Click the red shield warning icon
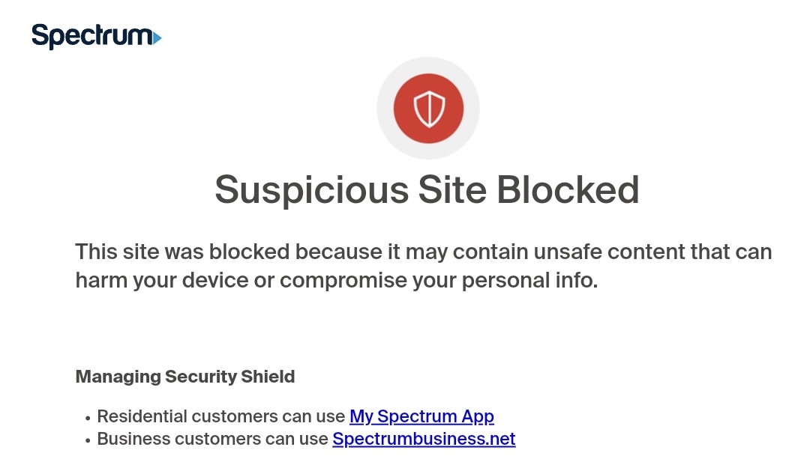Viewport: 810px width, 462px height. [428, 109]
